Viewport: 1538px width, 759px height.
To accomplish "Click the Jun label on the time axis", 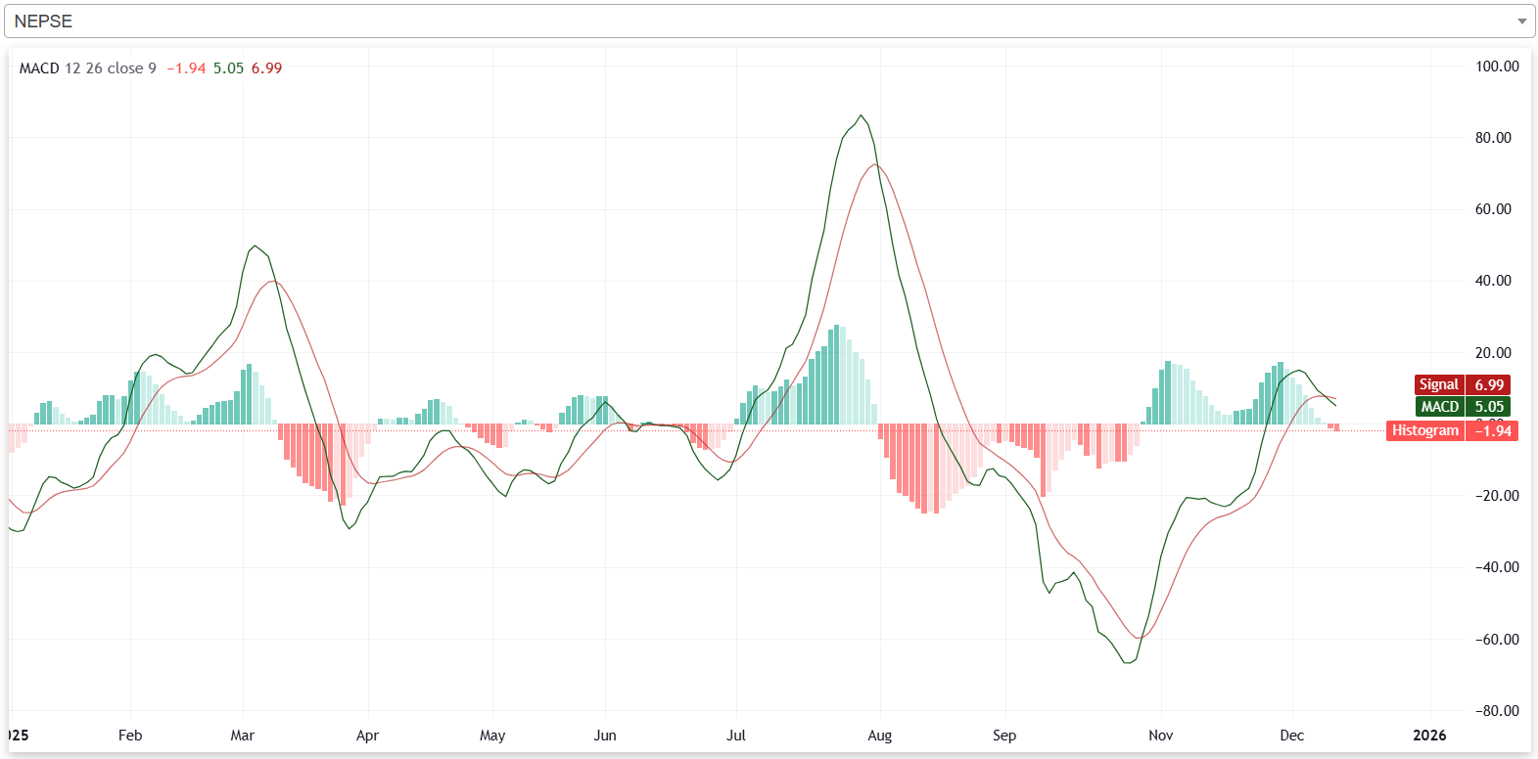I will tap(605, 736).
